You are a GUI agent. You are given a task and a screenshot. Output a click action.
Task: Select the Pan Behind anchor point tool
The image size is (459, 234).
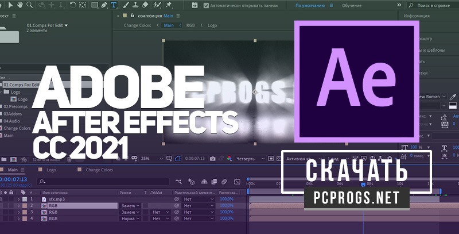click(x=83, y=5)
